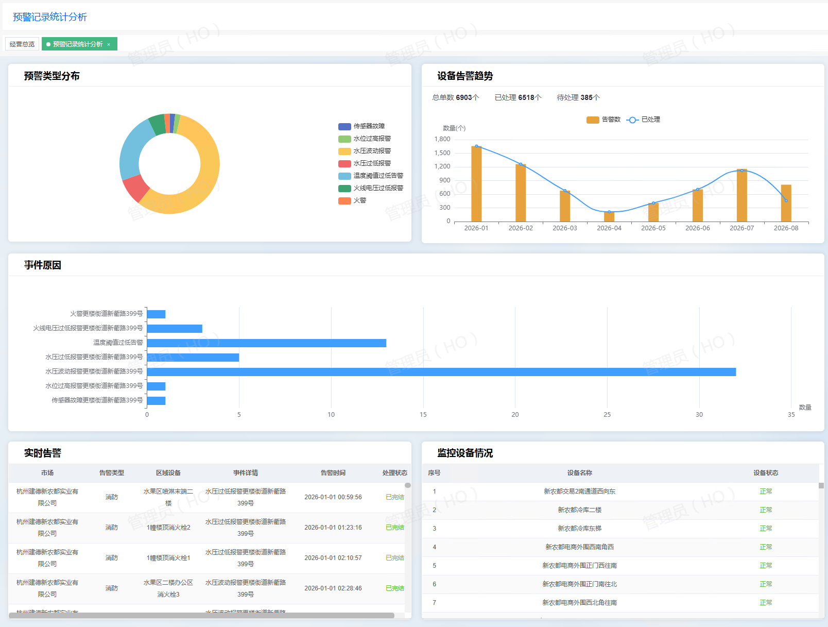Image resolution: width=828 pixels, height=627 pixels.
Task: Toggle the 水压波动报警 legend swatch
Action: point(344,151)
